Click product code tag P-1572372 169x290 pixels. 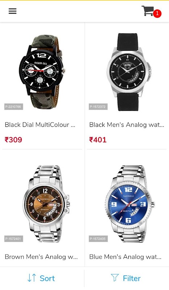click(98, 107)
